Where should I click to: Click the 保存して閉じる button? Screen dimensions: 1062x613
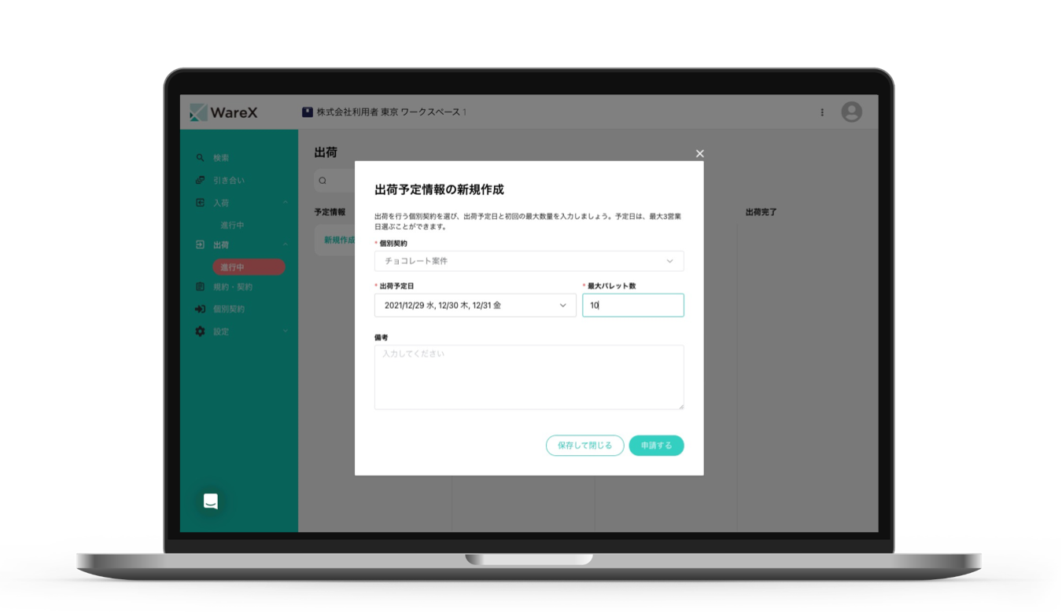(x=584, y=445)
